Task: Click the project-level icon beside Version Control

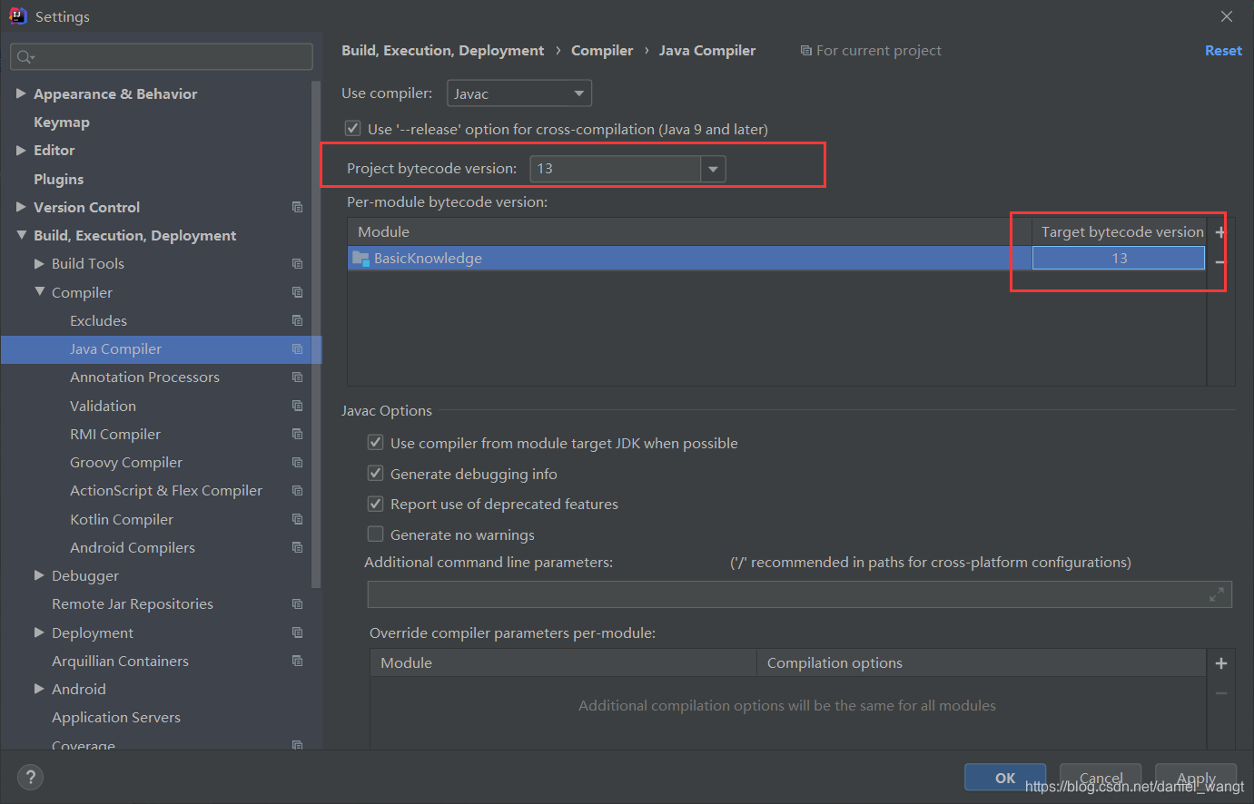Action: click(x=297, y=207)
